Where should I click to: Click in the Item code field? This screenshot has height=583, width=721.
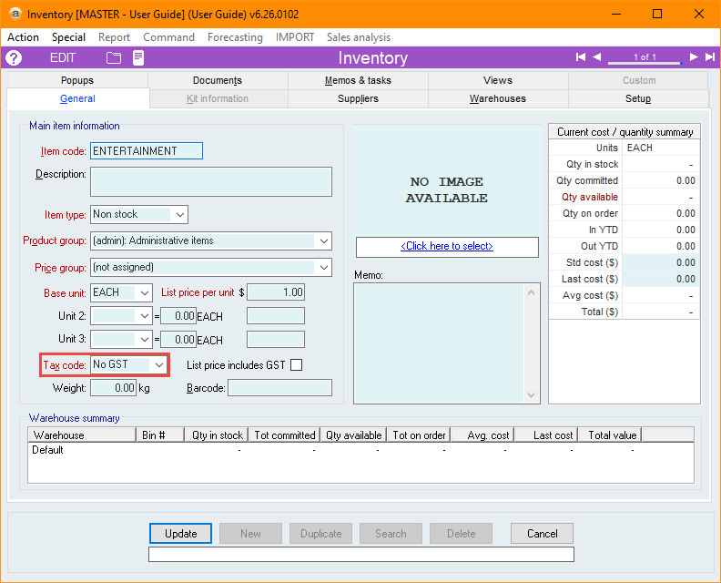[147, 151]
